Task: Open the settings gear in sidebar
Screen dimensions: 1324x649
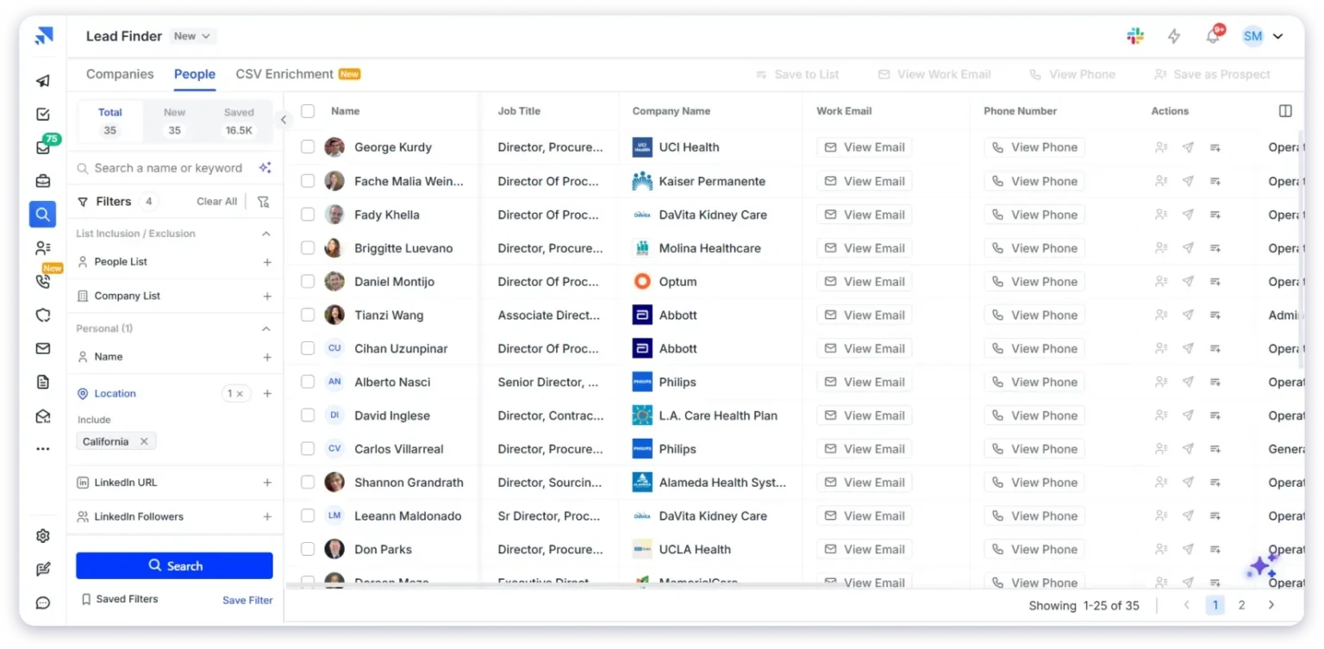Action: click(x=43, y=536)
